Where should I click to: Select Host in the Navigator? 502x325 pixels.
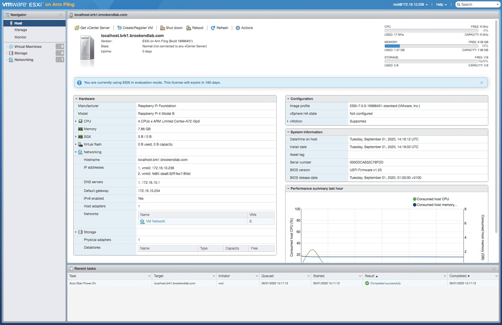click(35, 23)
